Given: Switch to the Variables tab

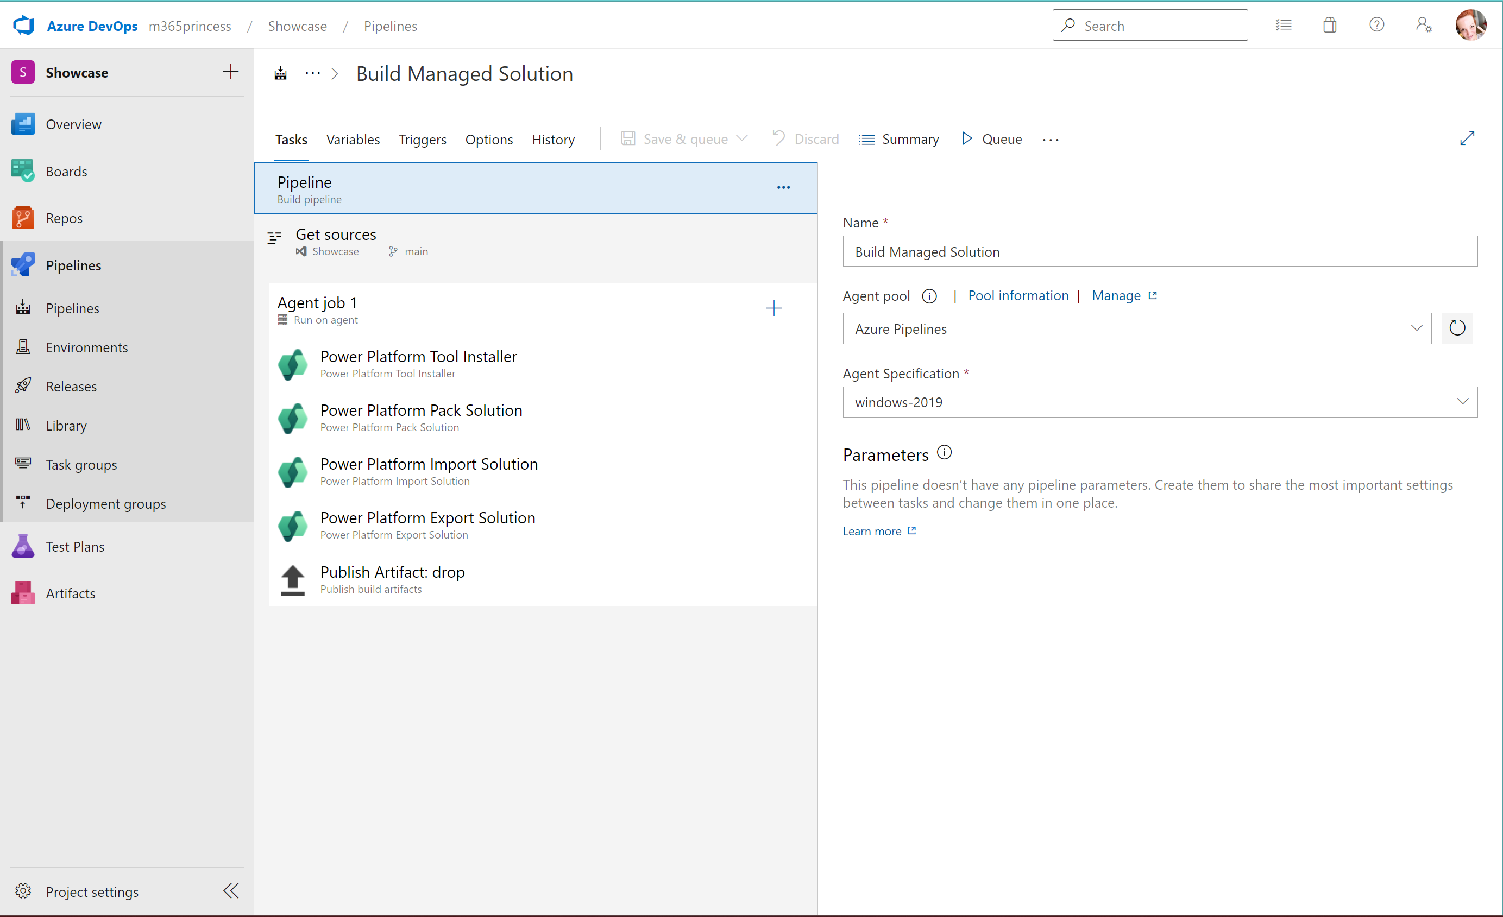Looking at the screenshot, I should [x=353, y=140].
